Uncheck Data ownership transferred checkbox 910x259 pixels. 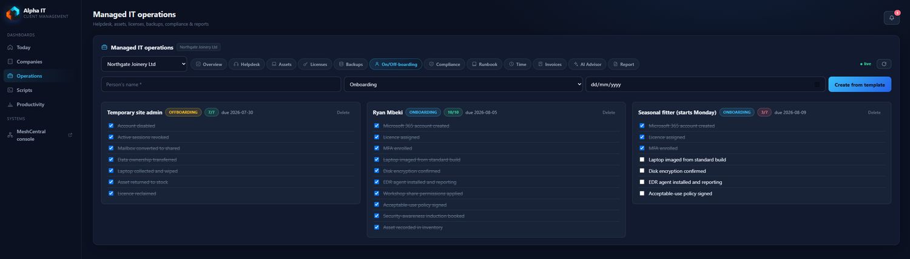111,159
